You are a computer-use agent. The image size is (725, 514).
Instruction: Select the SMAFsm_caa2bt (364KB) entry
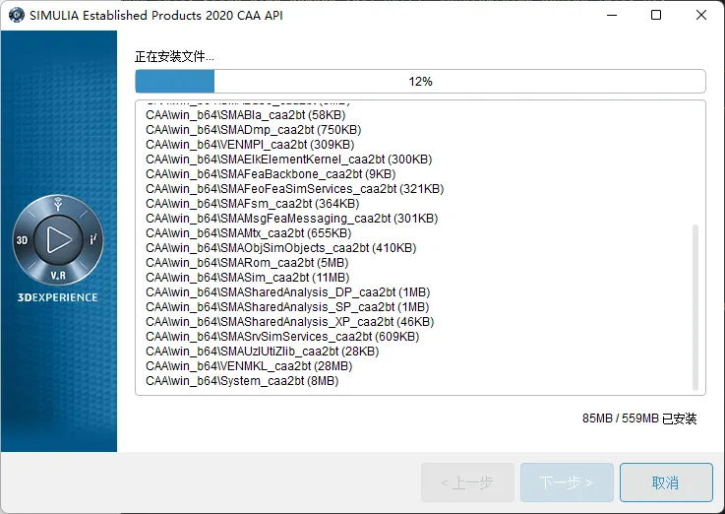click(253, 204)
